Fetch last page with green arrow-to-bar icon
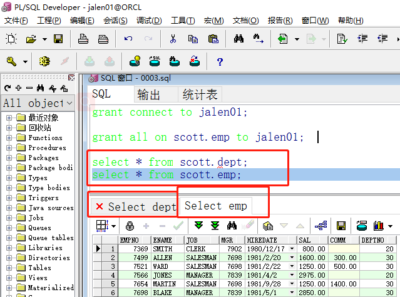Image resolution: width=400 pixels, height=297 pixels. tap(215, 226)
